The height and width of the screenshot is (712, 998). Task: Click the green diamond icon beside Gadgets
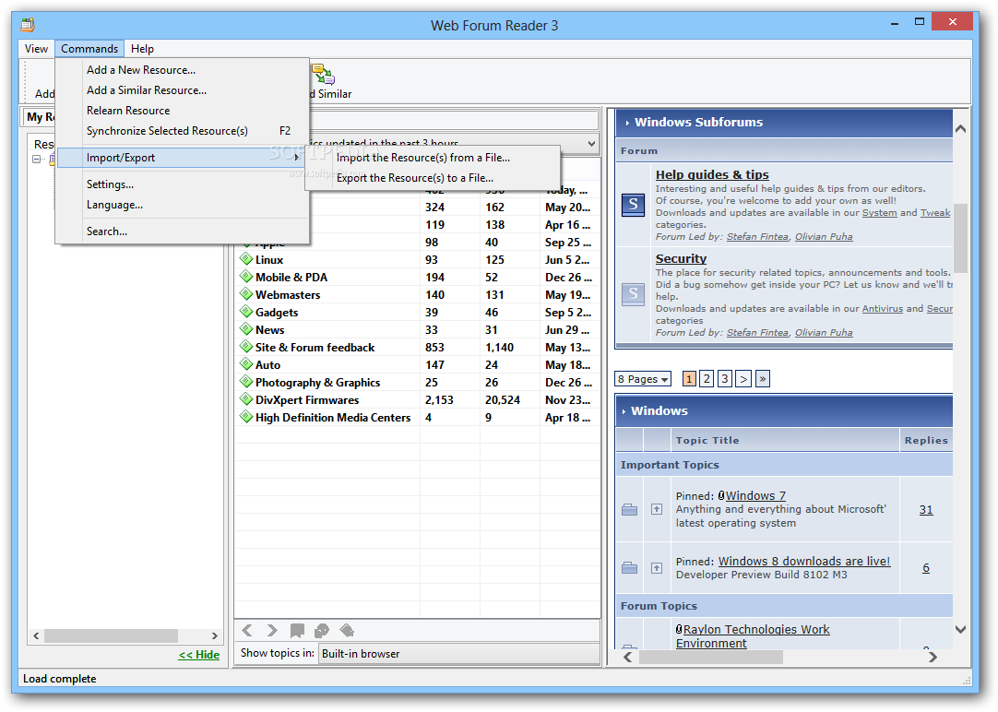[245, 312]
